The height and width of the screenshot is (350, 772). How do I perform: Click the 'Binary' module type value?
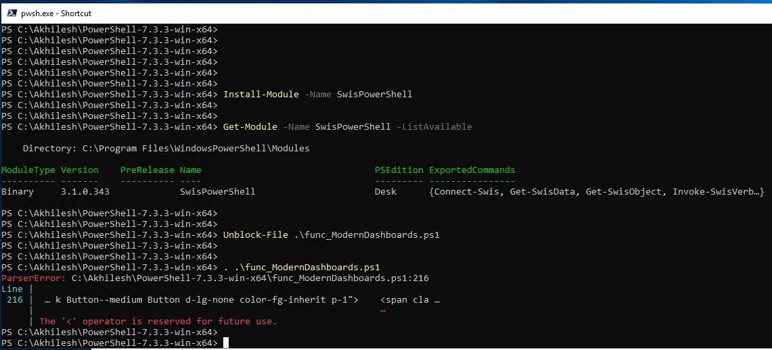point(17,192)
